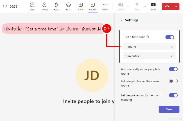The width and height of the screenshot is (183, 121).
Task: Unmute the Mic
Action: (x=137, y=6)
